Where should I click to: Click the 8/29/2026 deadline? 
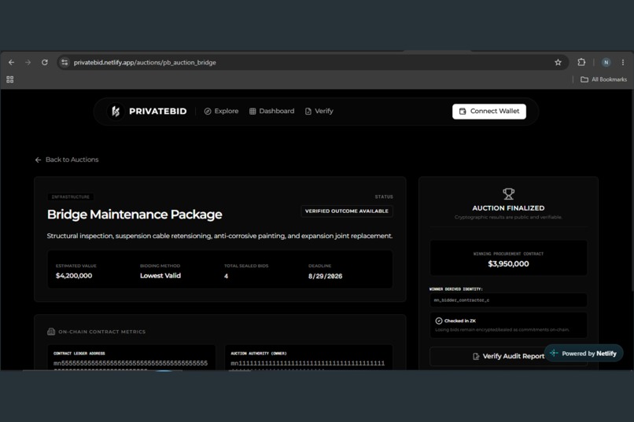pyautogui.click(x=325, y=276)
